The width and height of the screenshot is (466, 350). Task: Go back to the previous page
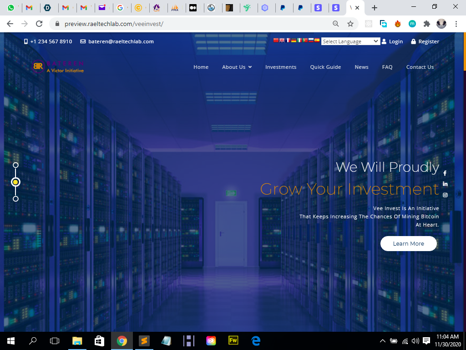pos(10,24)
